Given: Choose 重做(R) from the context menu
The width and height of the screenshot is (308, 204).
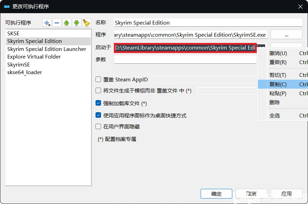Looking at the screenshot, I should pos(283,62).
